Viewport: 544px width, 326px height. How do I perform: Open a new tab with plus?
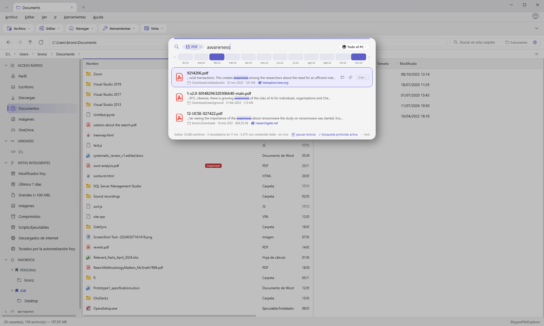click(x=83, y=7)
